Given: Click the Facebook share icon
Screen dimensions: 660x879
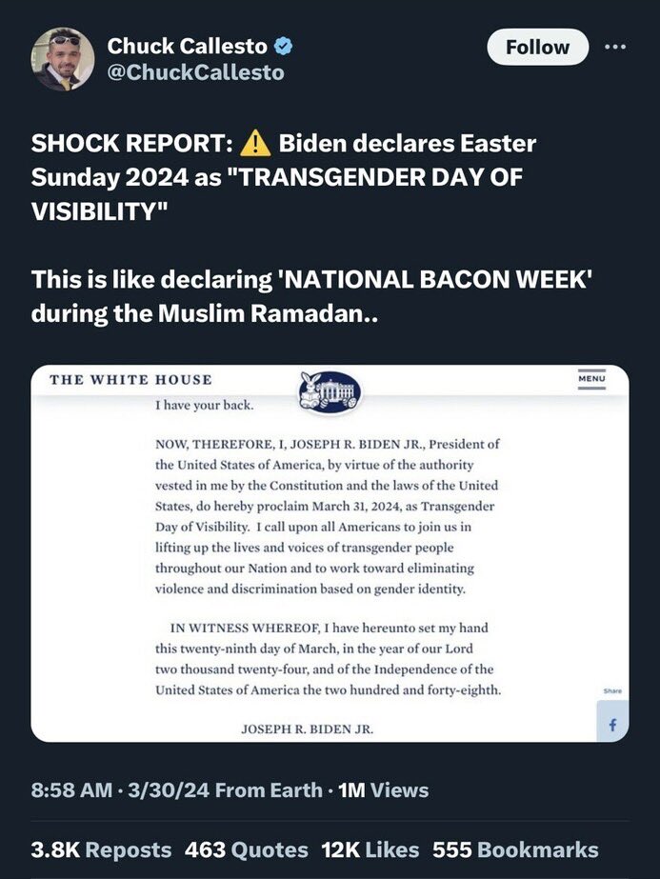Looking at the screenshot, I should coord(611,726).
